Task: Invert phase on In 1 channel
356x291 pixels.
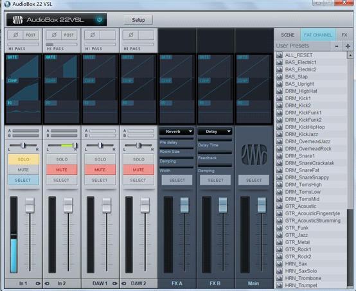Action: coord(15,35)
